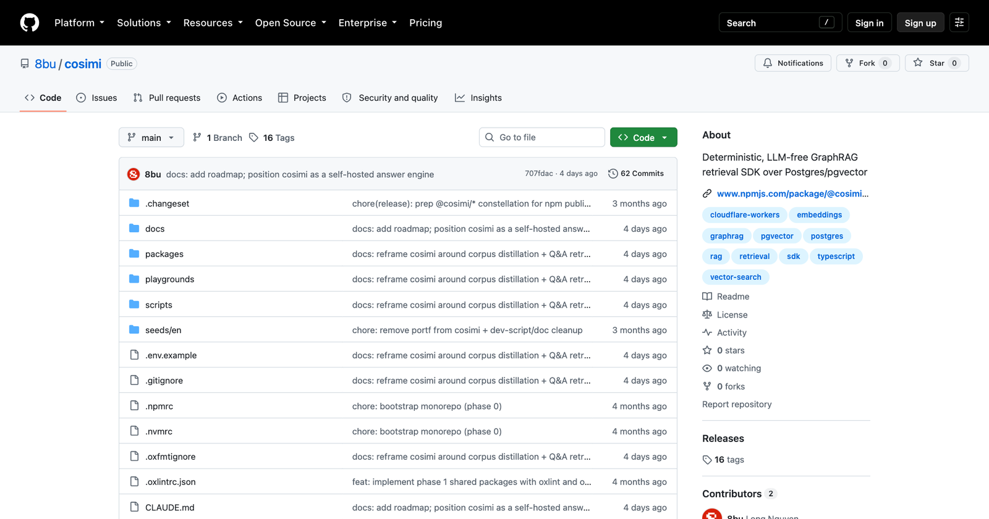Click the eye icon beside watching count
This screenshot has width=989, height=519.
coord(707,368)
